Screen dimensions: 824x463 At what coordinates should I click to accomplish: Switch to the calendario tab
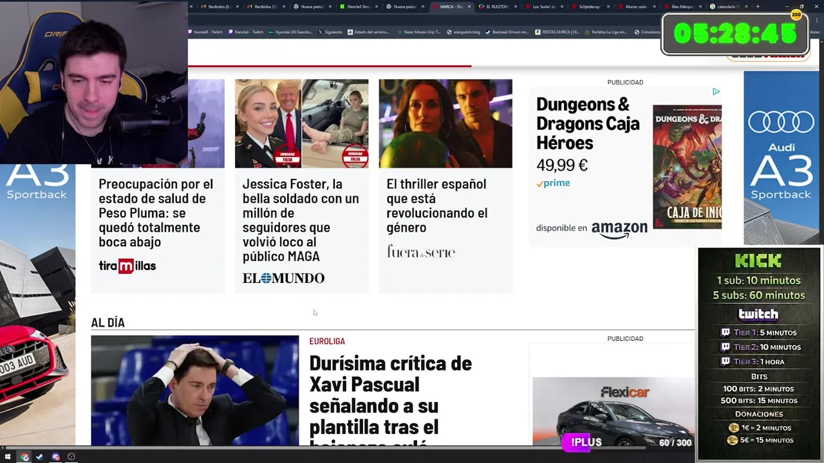point(729,6)
